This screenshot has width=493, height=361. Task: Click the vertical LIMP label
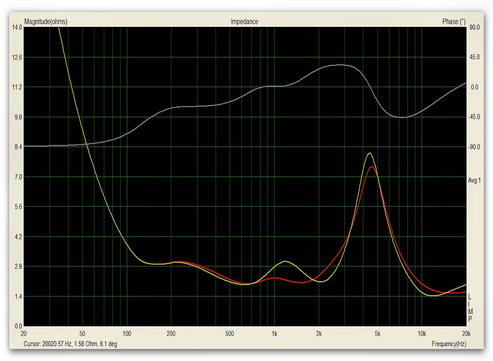[470, 308]
